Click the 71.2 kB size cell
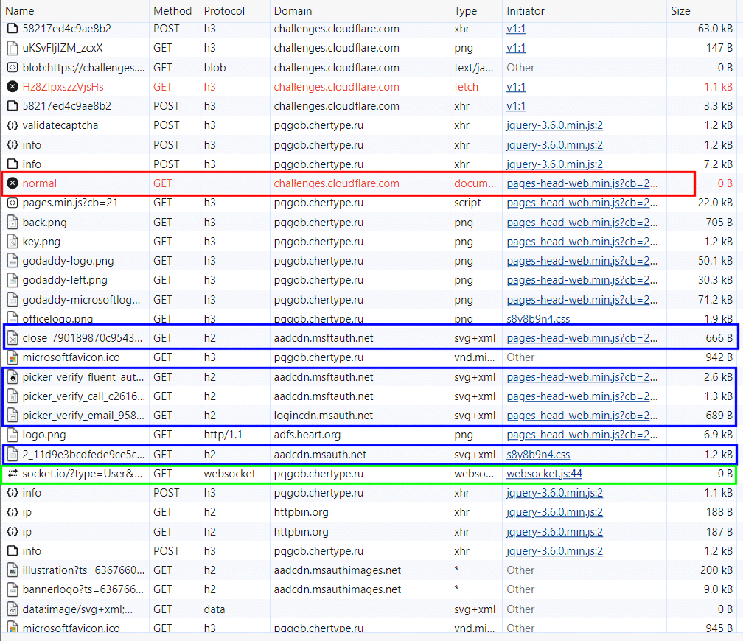 coord(715,299)
